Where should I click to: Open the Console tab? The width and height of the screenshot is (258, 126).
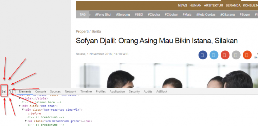tap(41, 91)
